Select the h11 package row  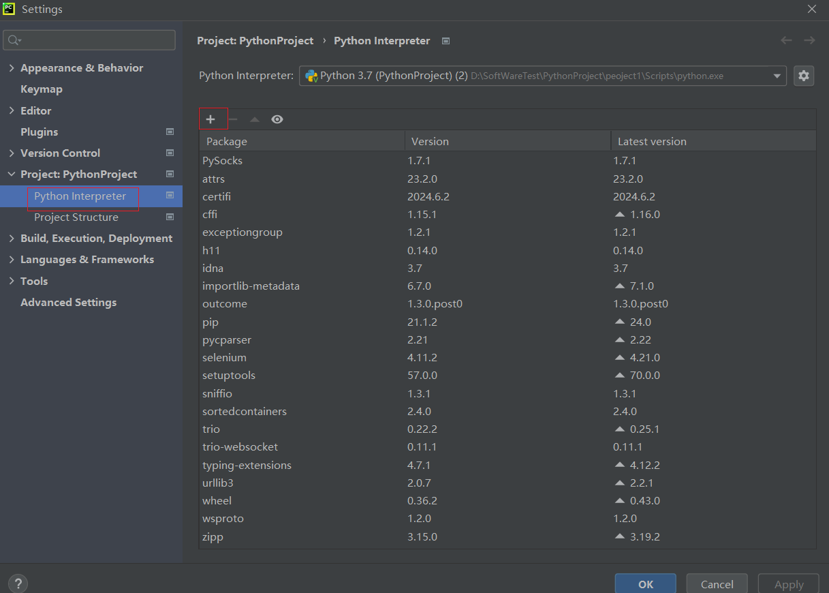pyautogui.click(x=507, y=250)
